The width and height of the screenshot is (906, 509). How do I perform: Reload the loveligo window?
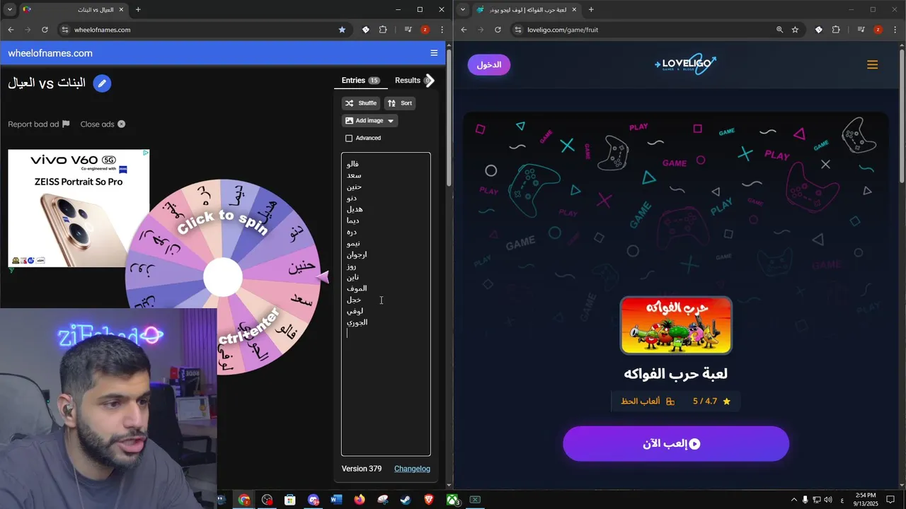point(498,30)
